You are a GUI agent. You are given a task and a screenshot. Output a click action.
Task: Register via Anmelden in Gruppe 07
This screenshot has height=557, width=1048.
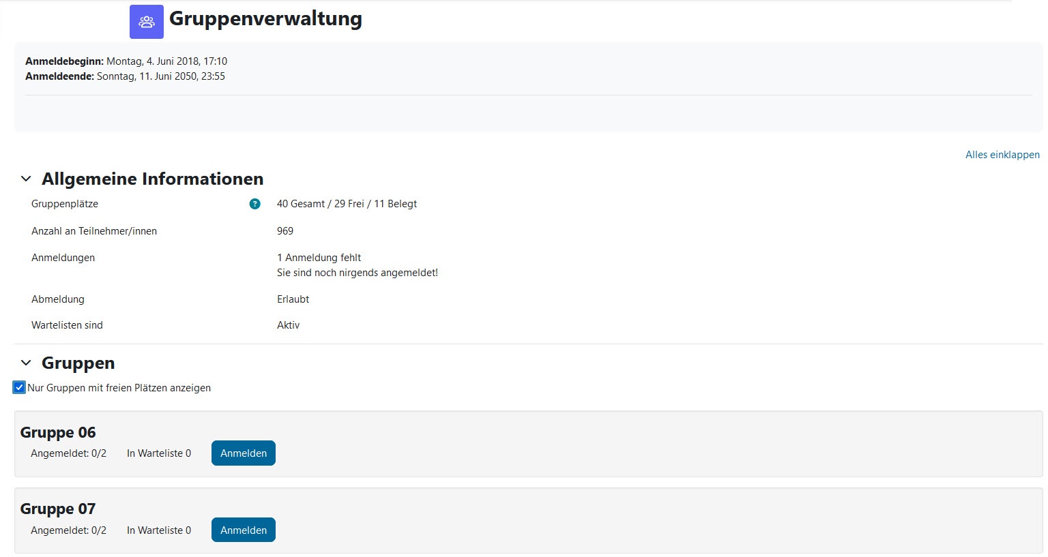(244, 530)
